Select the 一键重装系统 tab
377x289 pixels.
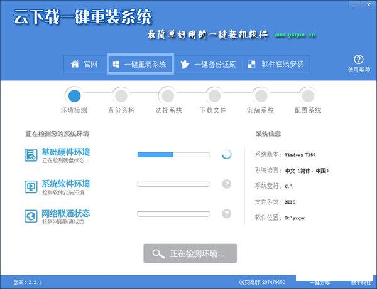click(x=140, y=64)
